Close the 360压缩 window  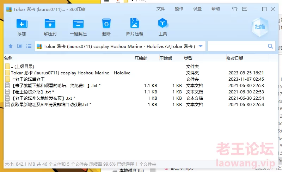click(x=272, y=9)
